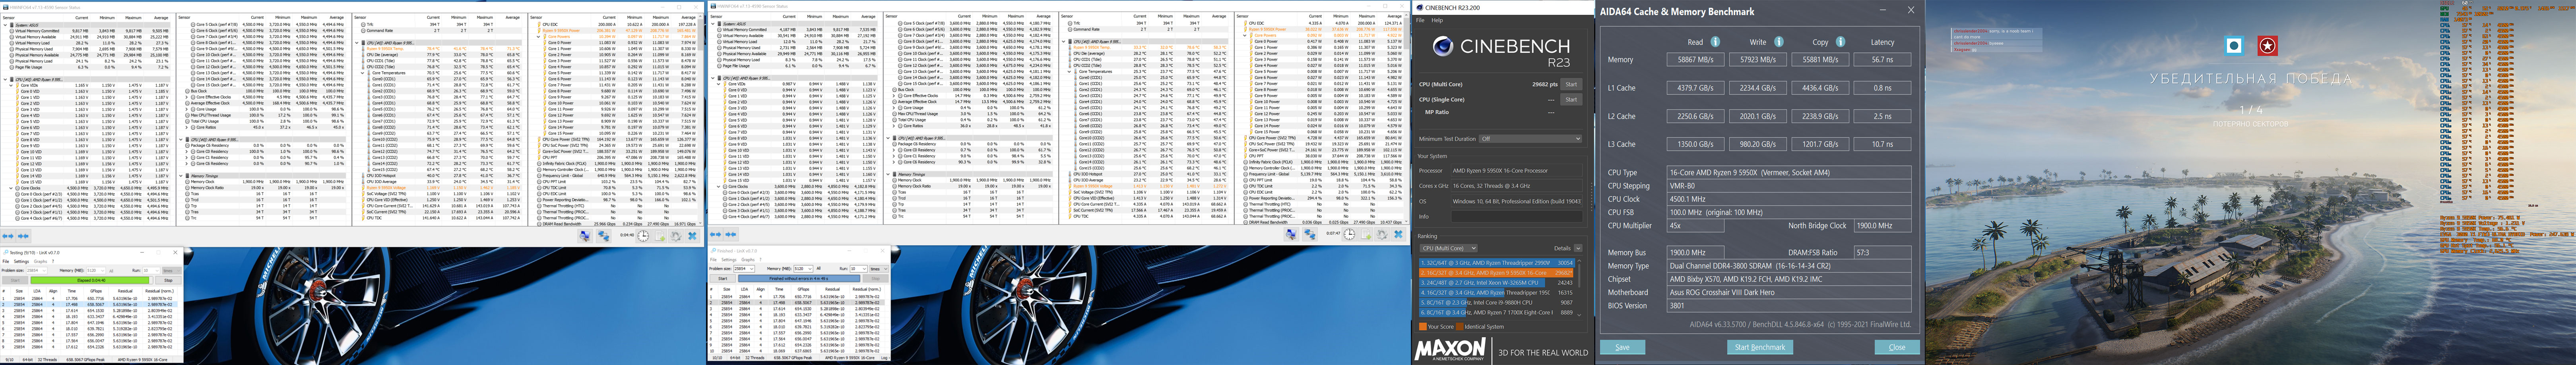Click the Info field in Cinebench system panel
2576x365 pixels.
click(1517, 215)
